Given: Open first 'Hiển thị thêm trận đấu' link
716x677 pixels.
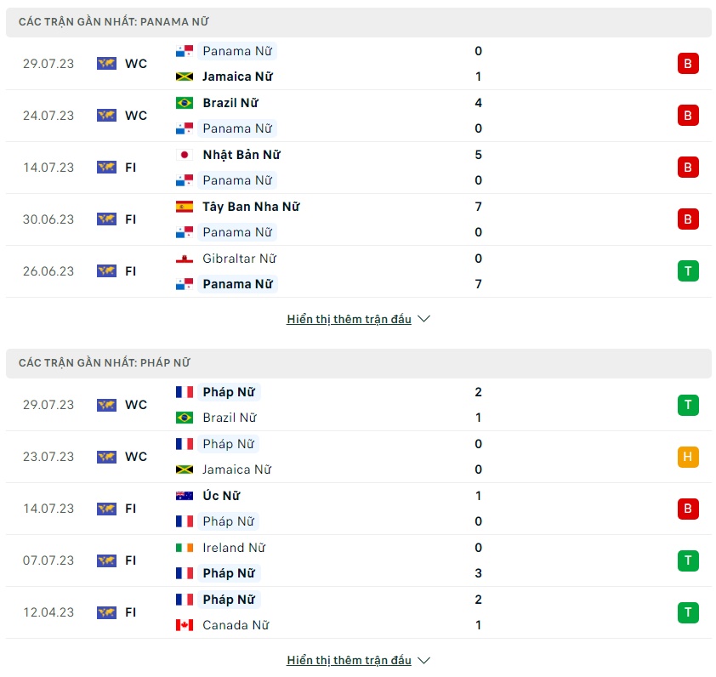Looking at the screenshot, I should point(349,319).
